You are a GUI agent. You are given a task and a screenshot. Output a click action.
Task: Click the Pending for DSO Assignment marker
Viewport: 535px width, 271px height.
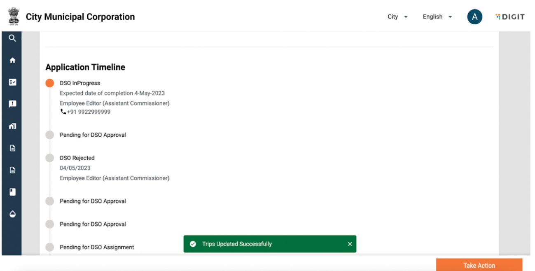pos(50,247)
